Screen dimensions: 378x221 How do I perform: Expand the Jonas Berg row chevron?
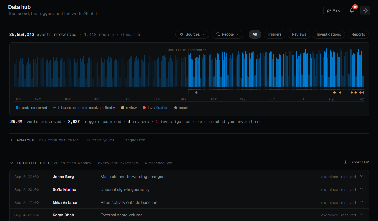tap(362, 176)
